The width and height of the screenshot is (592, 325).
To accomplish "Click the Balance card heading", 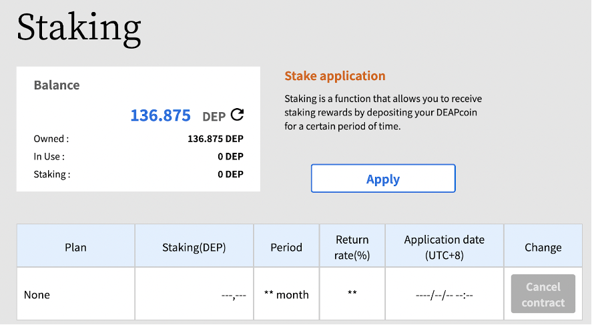I will (57, 85).
